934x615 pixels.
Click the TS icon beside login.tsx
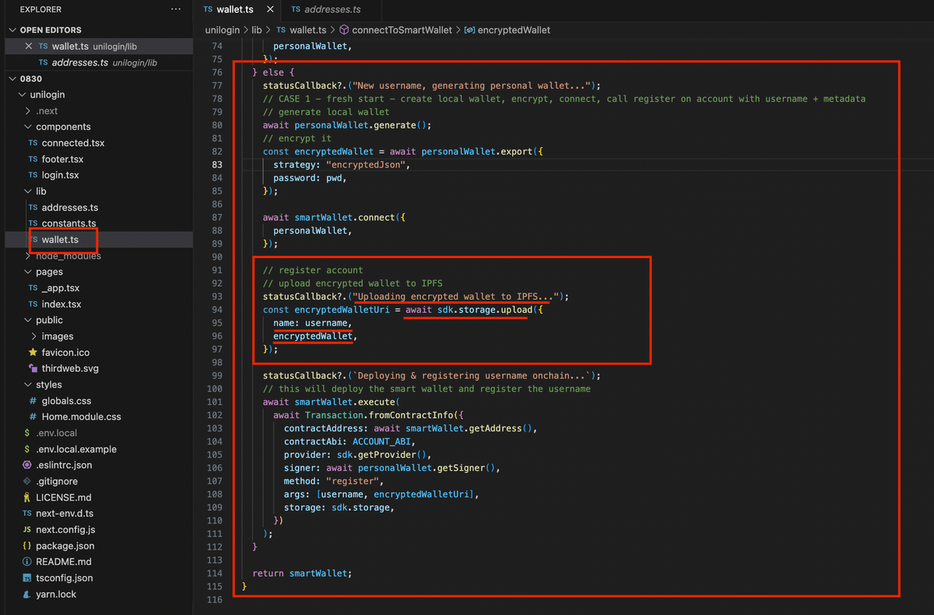point(33,175)
